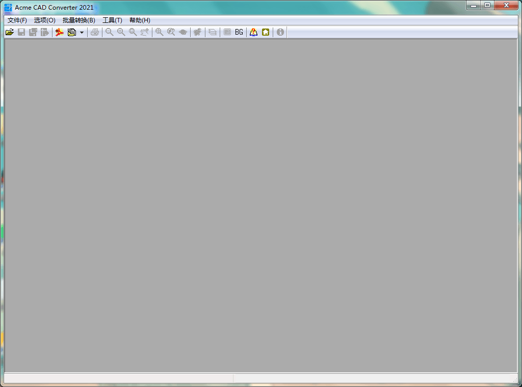Screen dimensions: 522x387
Task: Open the 选项(O) menu
Action: tap(44, 20)
